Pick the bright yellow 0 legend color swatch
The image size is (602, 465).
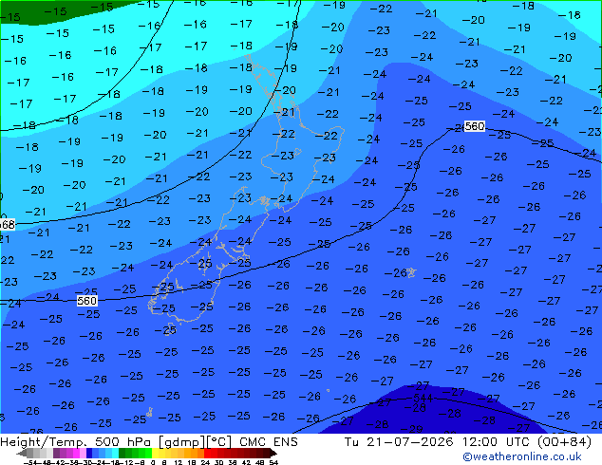click(155, 453)
